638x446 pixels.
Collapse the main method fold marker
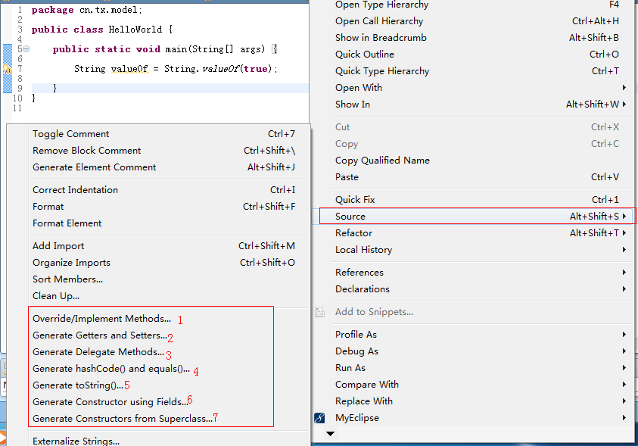click(26, 48)
